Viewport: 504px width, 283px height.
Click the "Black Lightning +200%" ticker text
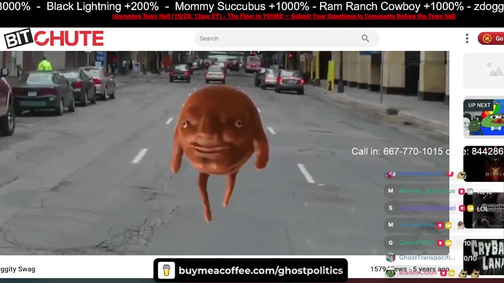pyautogui.click(x=102, y=6)
